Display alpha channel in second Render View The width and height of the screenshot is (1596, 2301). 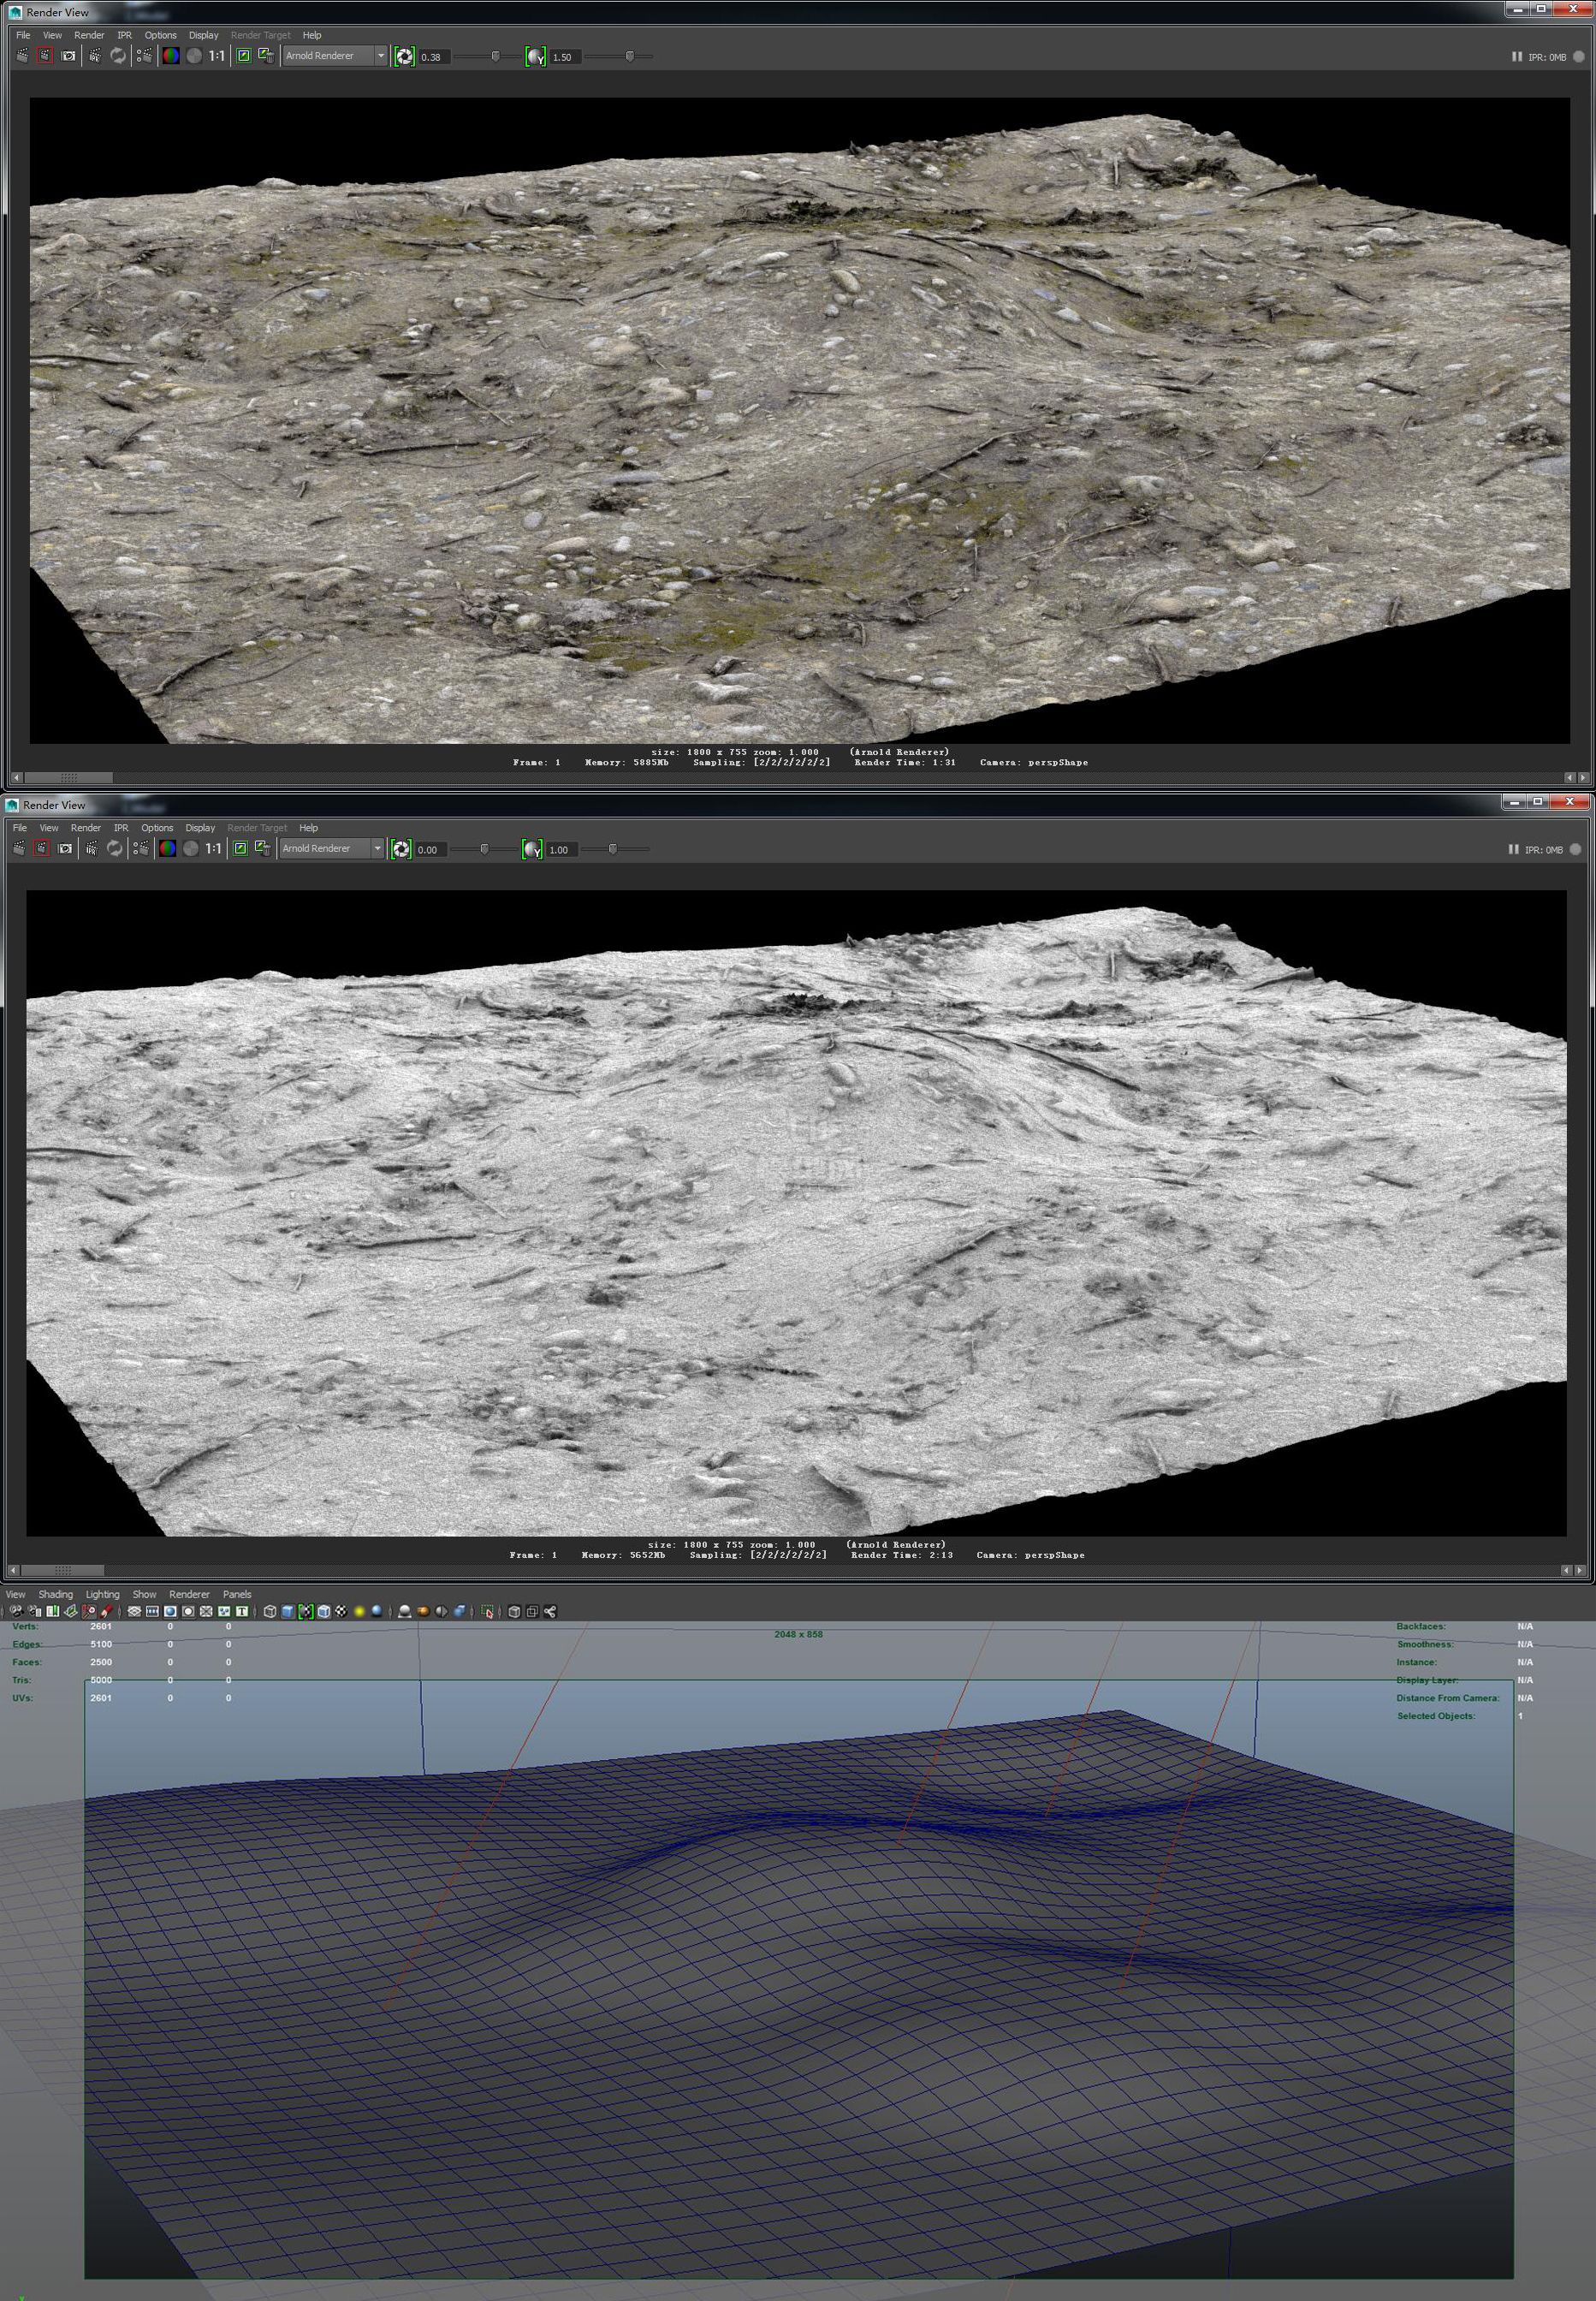point(190,849)
